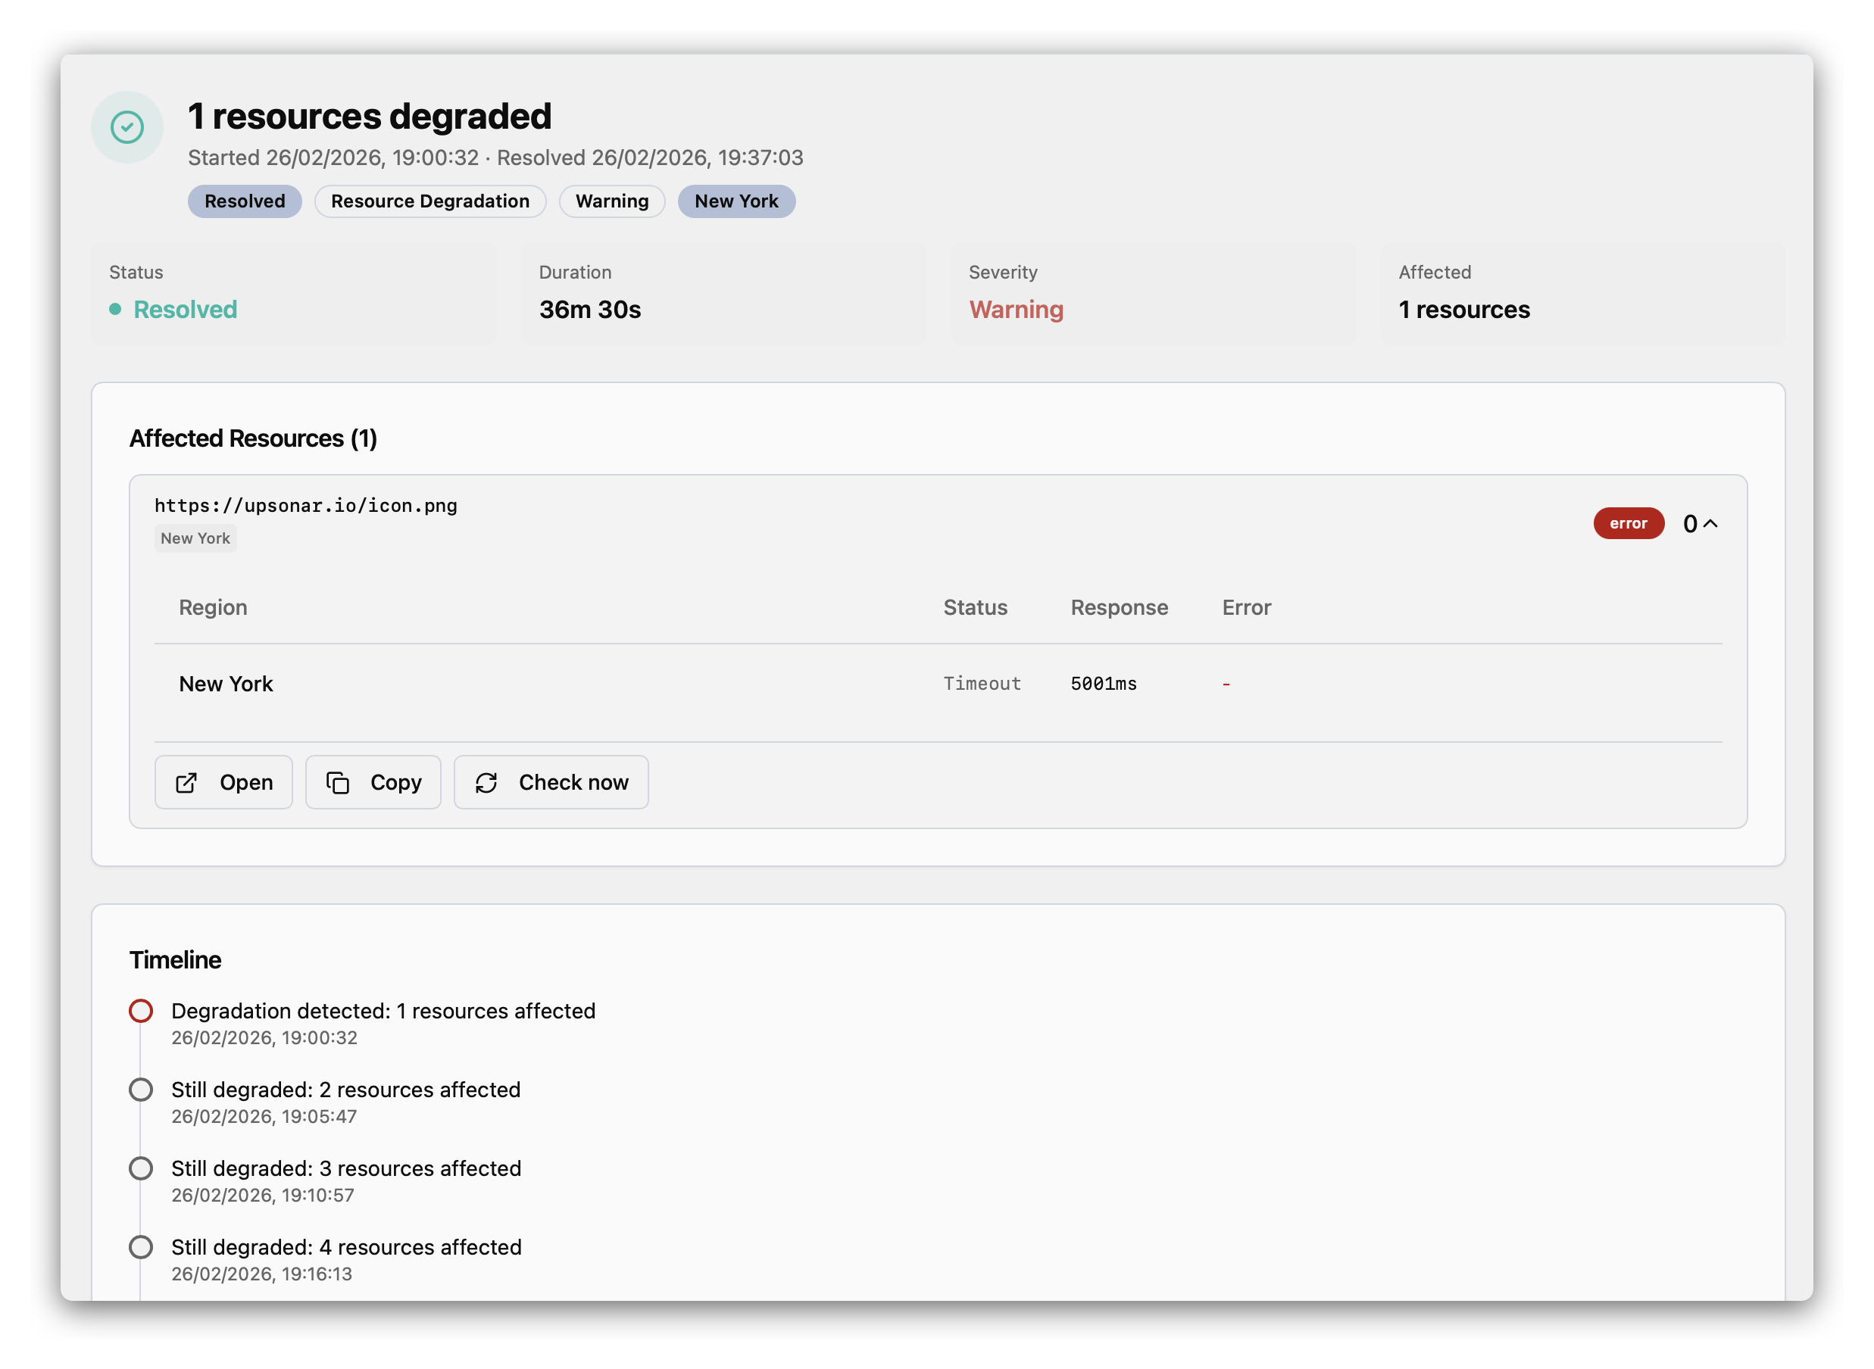Click the copy icon in Copy button
Image resolution: width=1874 pixels, height=1369 pixels.
pyautogui.click(x=338, y=783)
